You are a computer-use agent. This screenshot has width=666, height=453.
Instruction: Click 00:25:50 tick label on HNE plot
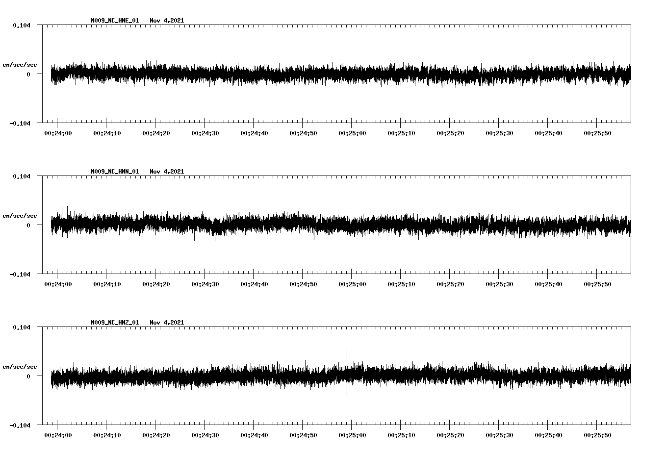(597, 133)
